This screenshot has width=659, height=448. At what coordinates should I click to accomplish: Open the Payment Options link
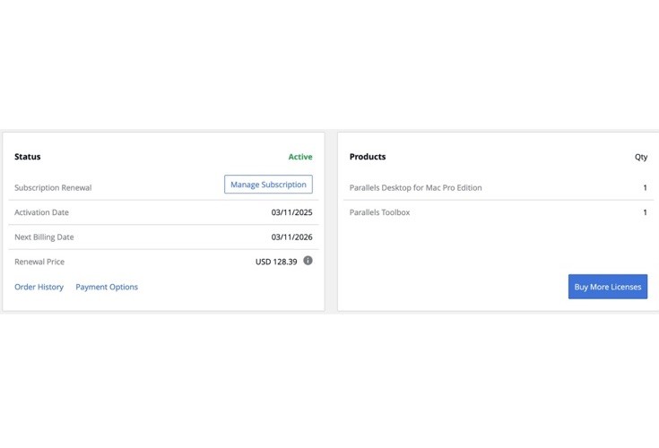coord(107,287)
